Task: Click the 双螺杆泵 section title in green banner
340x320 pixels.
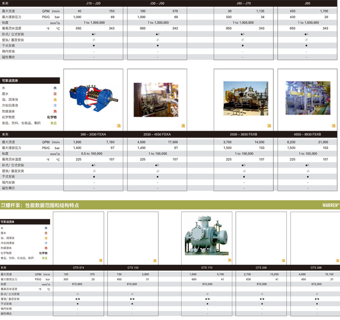Action: coord(40,206)
